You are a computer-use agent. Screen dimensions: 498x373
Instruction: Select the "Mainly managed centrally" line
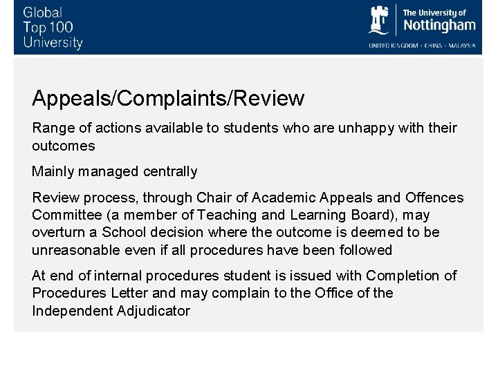[x=115, y=171]
